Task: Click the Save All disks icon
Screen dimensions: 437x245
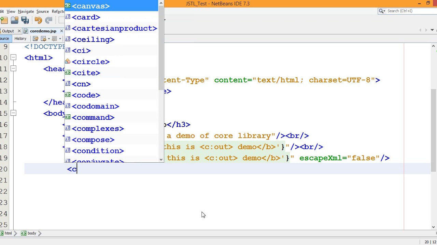Action: [x=25, y=20]
